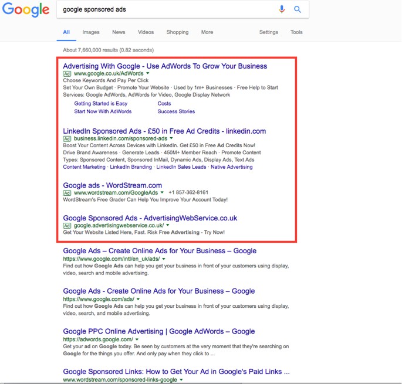Switch to the Videos tab
This screenshot has height=384, width=402.
pos(146,32)
